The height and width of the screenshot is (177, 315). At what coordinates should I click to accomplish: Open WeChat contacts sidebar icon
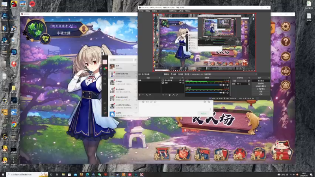click(x=105, y=74)
